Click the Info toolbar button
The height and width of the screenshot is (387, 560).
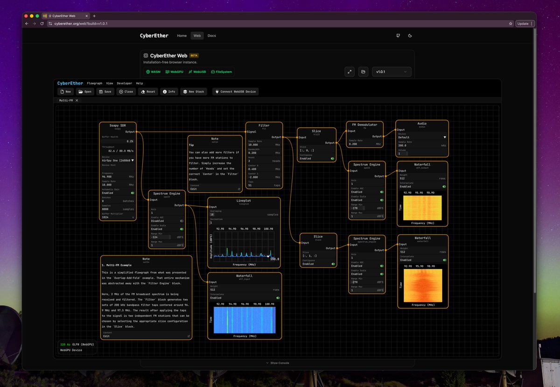[x=169, y=91]
